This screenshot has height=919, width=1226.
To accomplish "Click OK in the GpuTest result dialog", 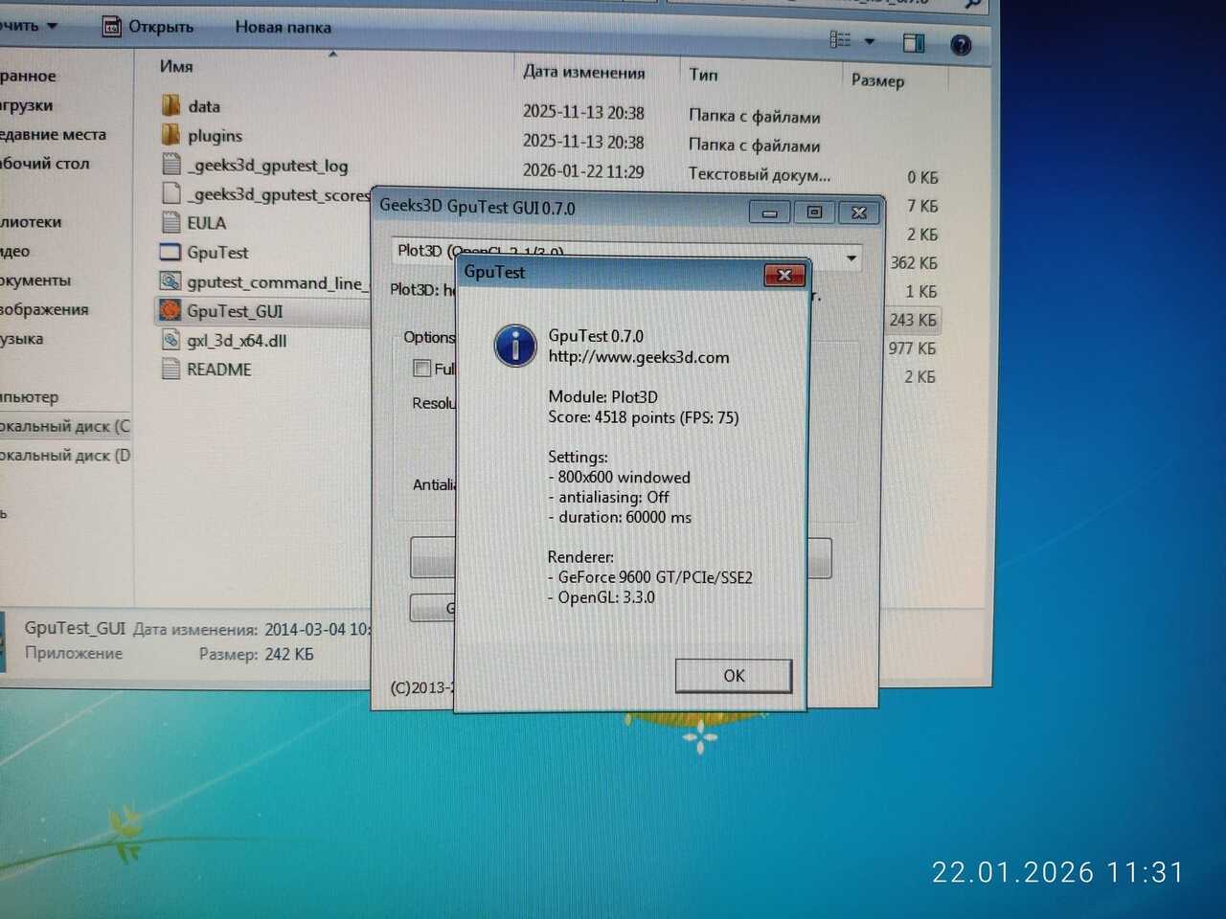I will point(734,676).
